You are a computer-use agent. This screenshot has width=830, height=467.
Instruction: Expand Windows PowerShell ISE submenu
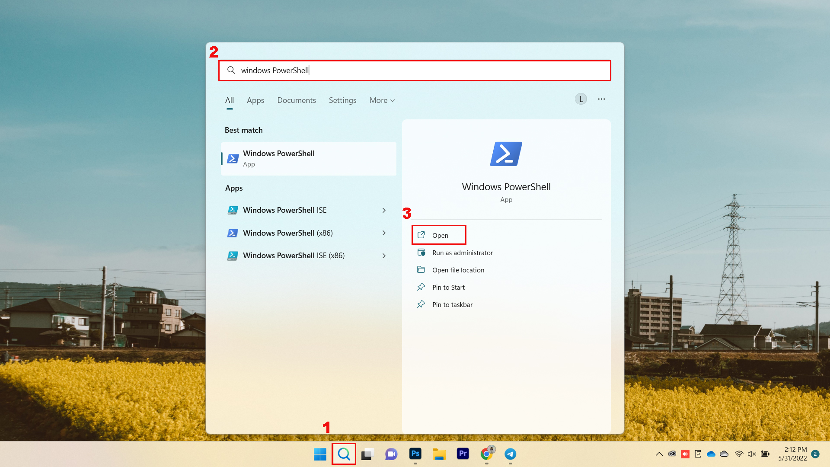[x=385, y=210]
